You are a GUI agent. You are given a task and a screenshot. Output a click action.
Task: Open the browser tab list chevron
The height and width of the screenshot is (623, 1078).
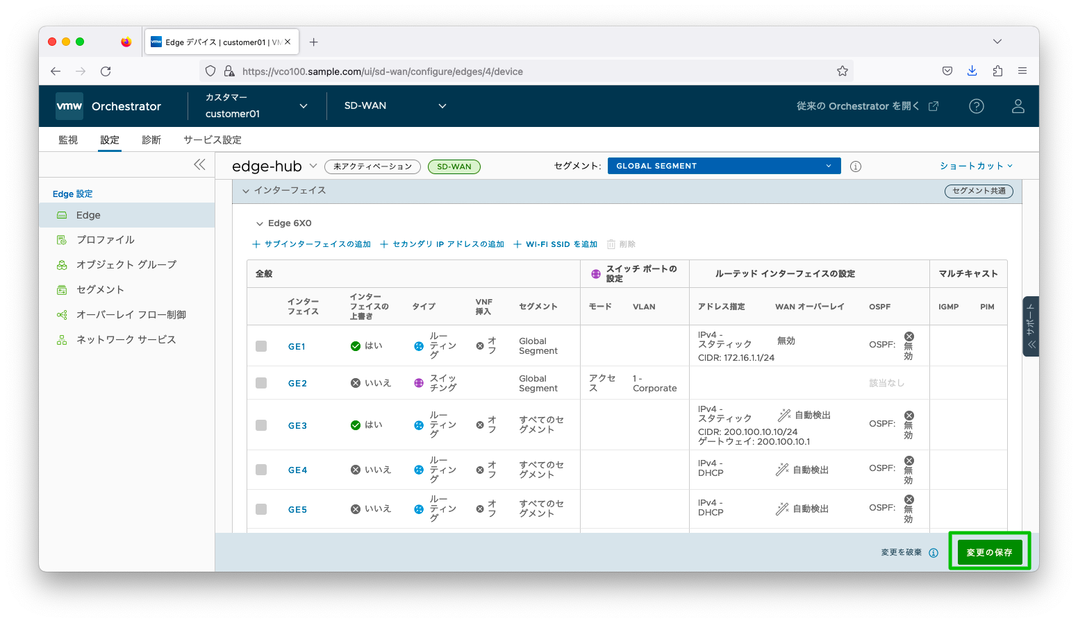click(997, 42)
